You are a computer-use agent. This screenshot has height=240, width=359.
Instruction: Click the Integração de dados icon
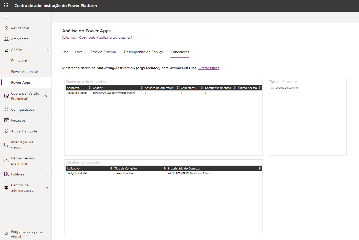[x=6, y=145]
